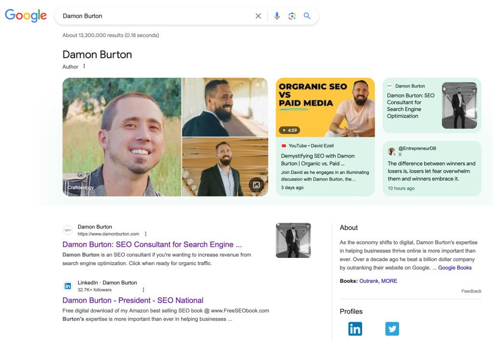Submit search with magnifying glass icon
The width and height of the screenshot is (493, 340).
click(307, 16)
